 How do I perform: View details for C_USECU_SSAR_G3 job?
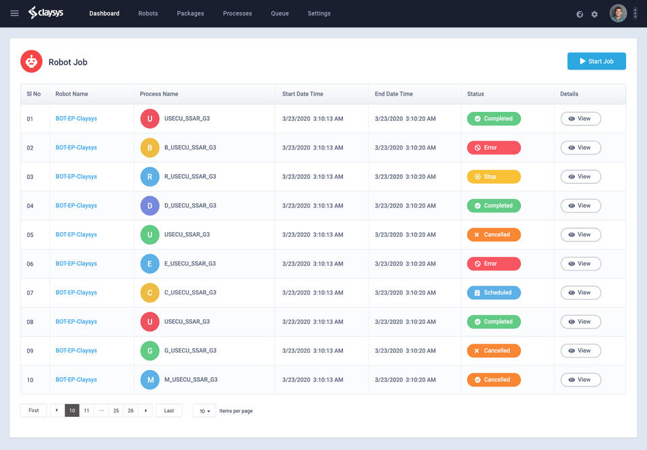[x=580, y=293]
